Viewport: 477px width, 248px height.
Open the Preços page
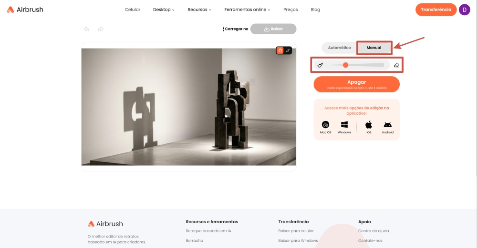(x=290, y=10)
